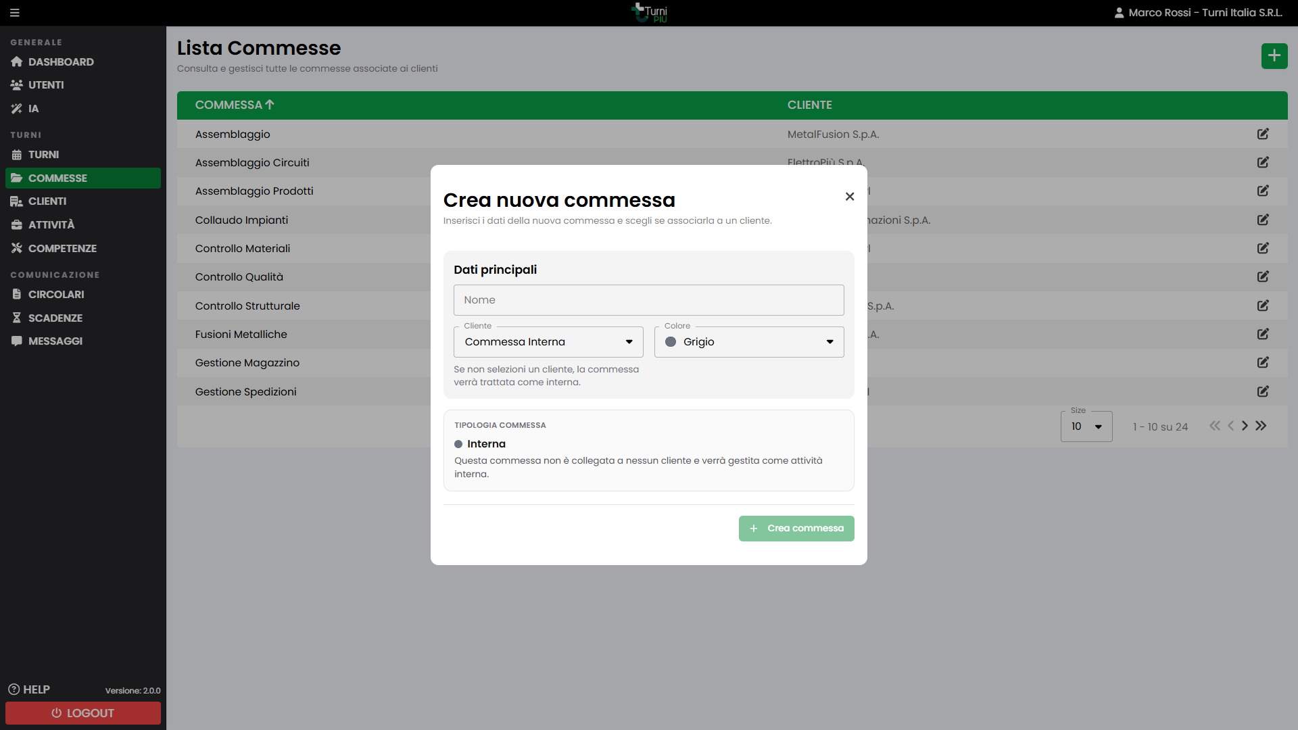
Task: Edit the Assemblaggio Circuiti row
Action: pyautogui.click(x=1262, y=162)
